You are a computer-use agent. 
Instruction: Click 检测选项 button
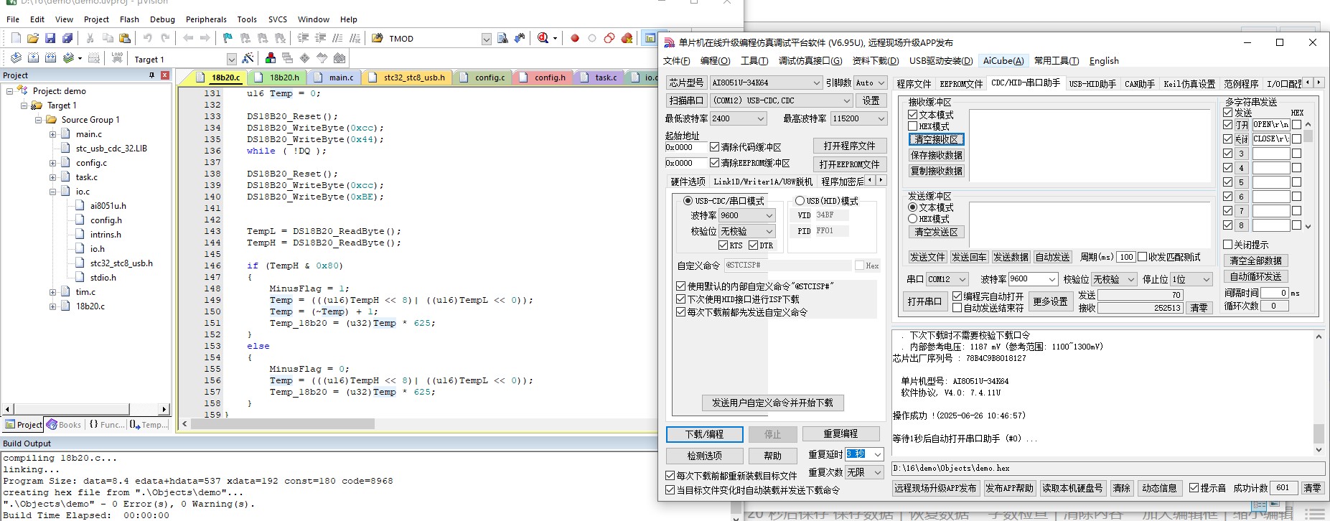point(704,456)
